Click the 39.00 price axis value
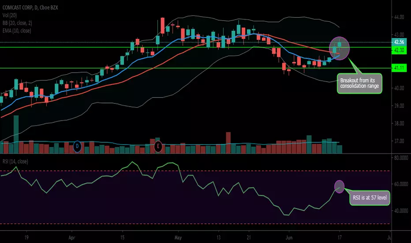The image size is (411, 243). [x=399, y=106]
